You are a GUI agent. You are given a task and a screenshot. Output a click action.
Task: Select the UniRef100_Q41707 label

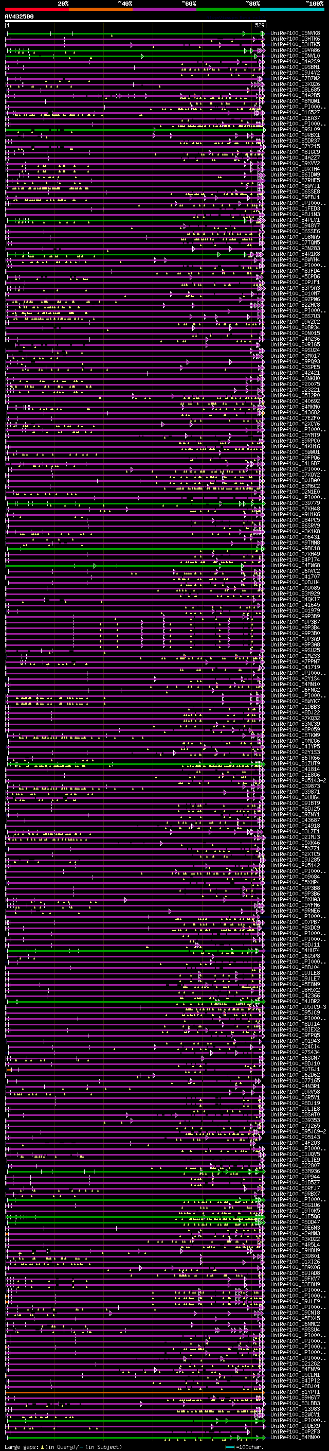pos(295,576)
